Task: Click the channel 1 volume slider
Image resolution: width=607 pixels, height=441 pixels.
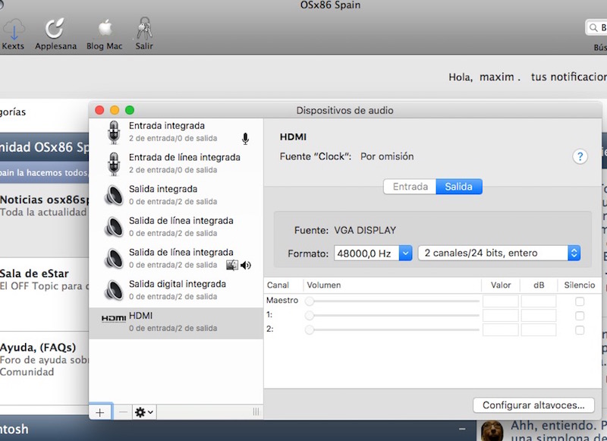Action: click(392, 316)
